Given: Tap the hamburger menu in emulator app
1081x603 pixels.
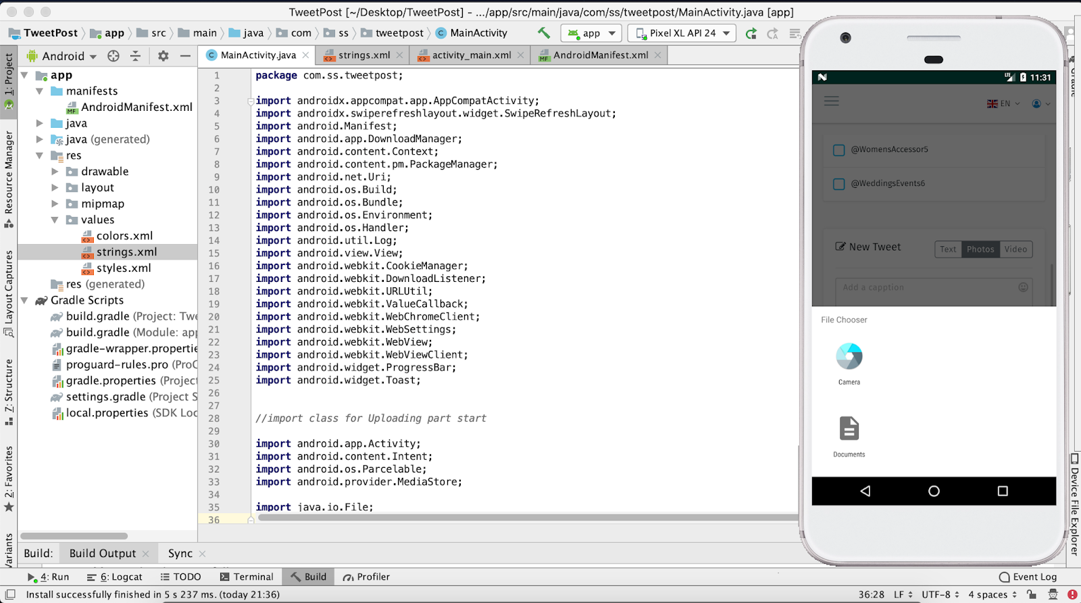Looking at the screenshot, I should pos(832,101).
